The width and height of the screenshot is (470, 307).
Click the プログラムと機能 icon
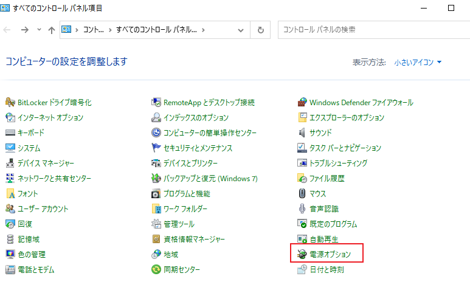[x=156, y=194]
